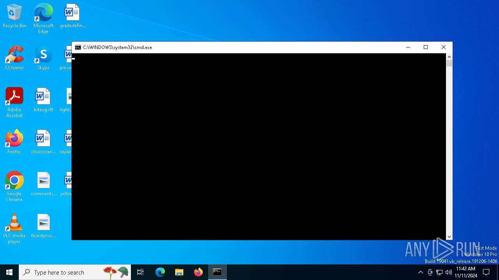Maximize the cmd.exe window
499x280 pixels.
[426, 47]
